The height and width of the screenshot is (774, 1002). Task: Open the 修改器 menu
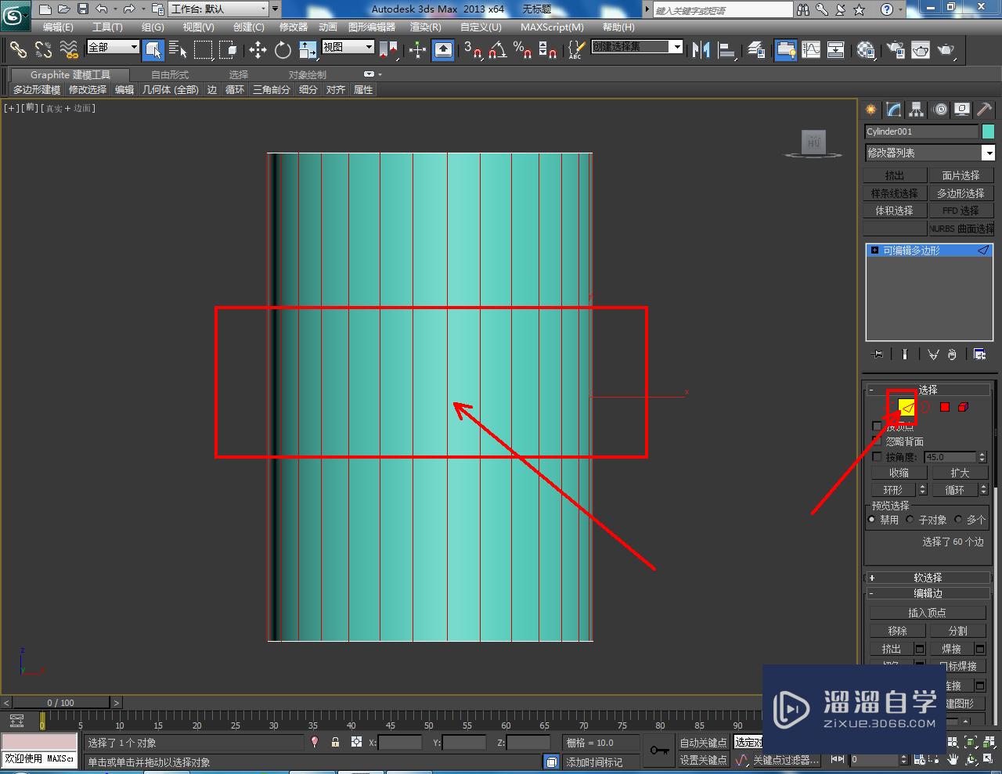click(x=294, y=27)
